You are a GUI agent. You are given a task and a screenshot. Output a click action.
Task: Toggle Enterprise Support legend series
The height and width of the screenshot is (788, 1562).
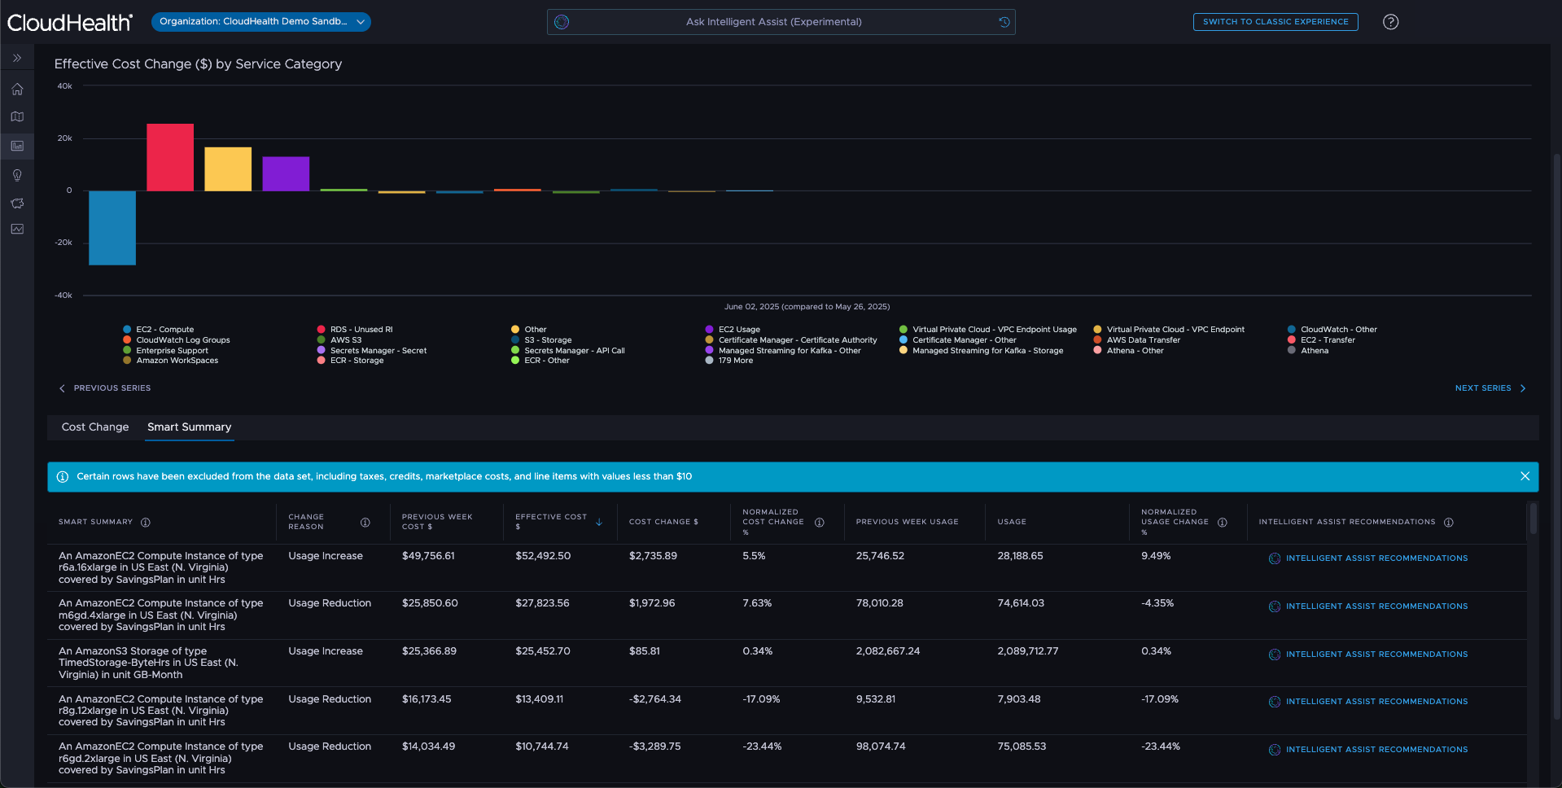(x=166, y=351)
